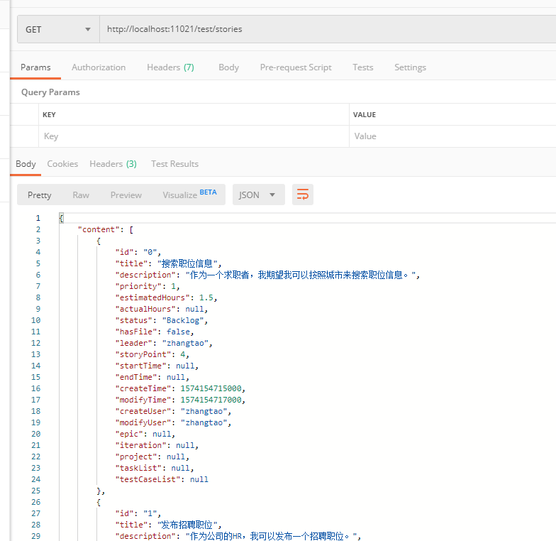Open the response Cookies tab
This screenshot has height=541, width=556.
click(62, 164)
